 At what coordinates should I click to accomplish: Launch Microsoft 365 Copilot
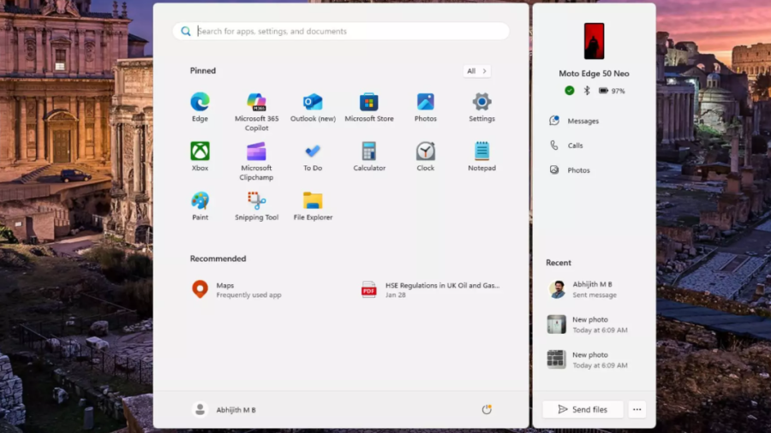(256, 111)
